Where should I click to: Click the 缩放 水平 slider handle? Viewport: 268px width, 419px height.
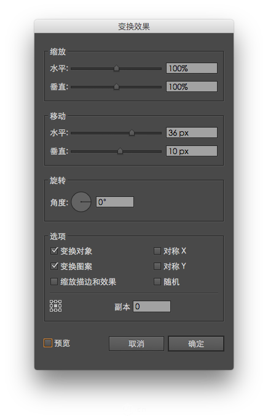click(x=116, y=68)
